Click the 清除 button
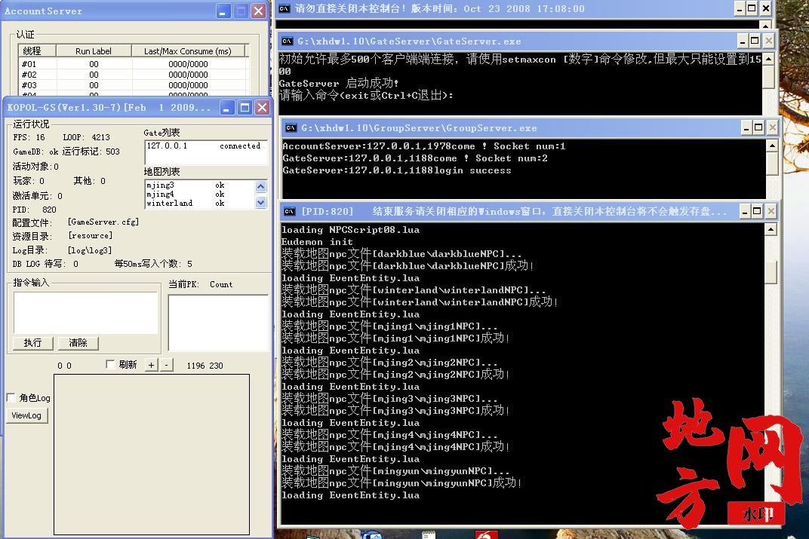 (x=78, y=343)
